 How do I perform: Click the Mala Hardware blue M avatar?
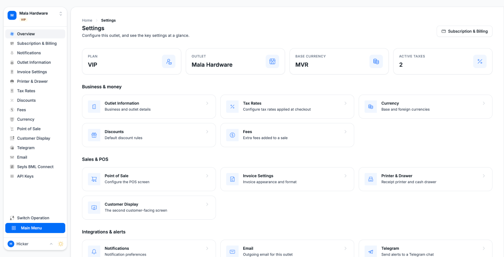click(x=12, y=15)
